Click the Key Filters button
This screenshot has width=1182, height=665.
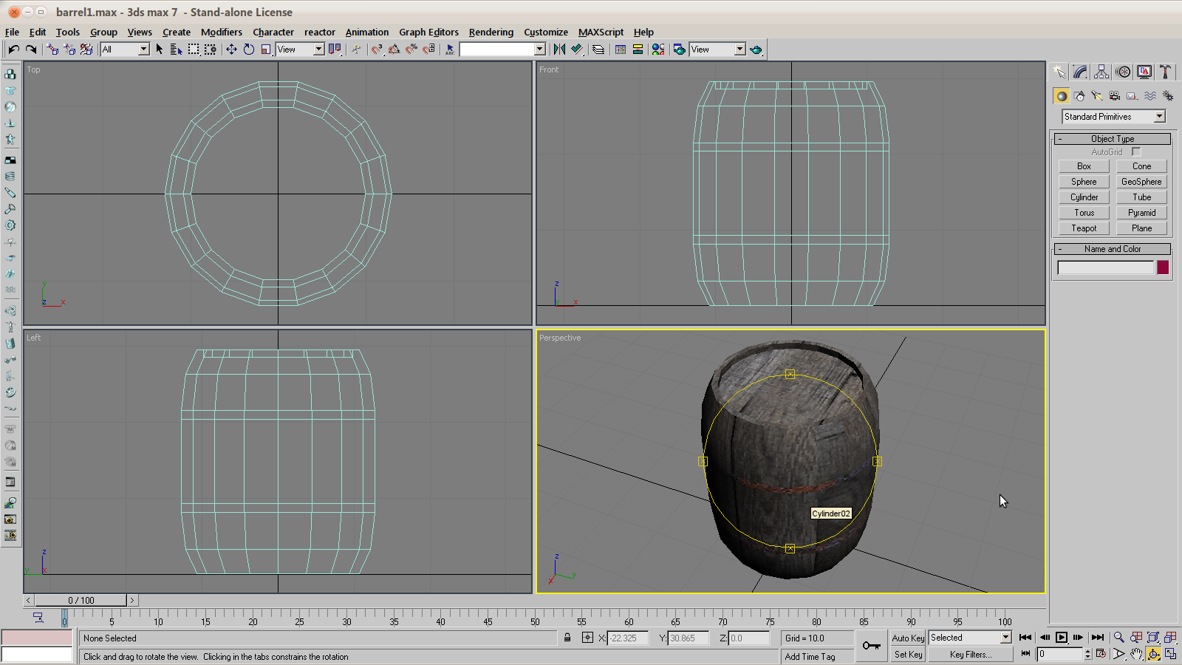click(x=970, y=654)
